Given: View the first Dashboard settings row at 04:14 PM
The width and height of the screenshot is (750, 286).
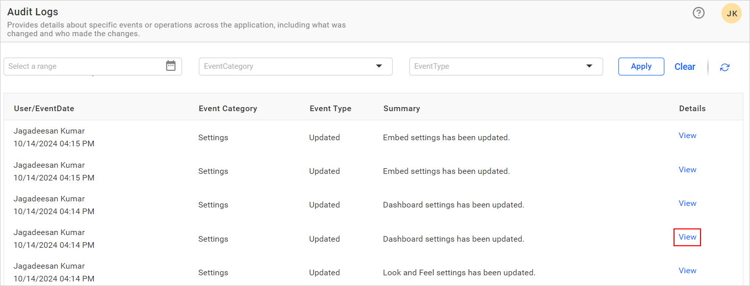Looking at the screenshot, I should coord(687,203).
